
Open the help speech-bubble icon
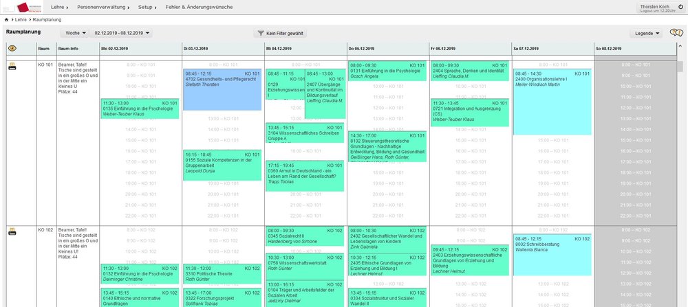[677, 33]
